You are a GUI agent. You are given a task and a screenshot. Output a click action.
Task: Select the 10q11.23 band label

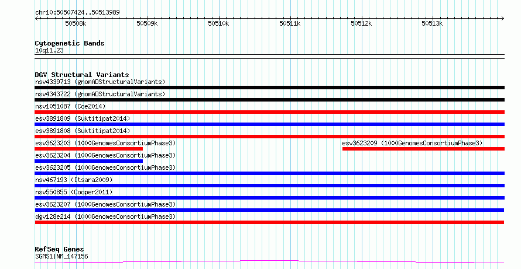(49, 51)
